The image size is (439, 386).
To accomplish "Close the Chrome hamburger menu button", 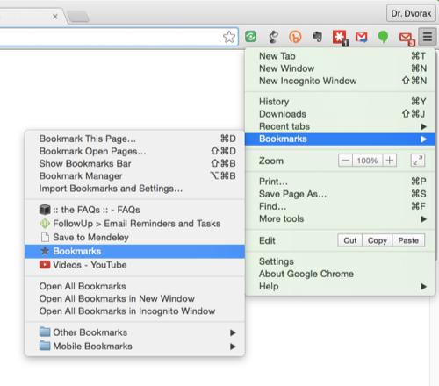I will [x=428, y=37].
